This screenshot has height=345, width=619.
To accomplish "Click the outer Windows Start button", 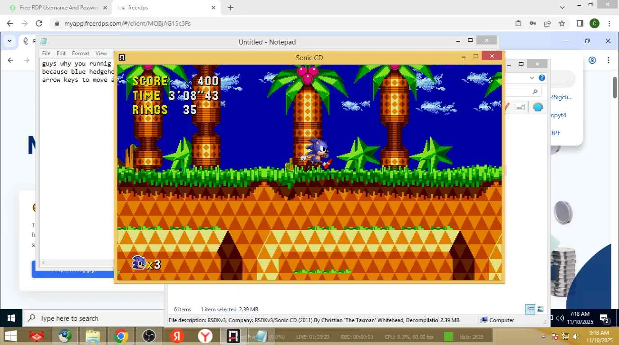I will pyautogui.click(x=11, y=318).
